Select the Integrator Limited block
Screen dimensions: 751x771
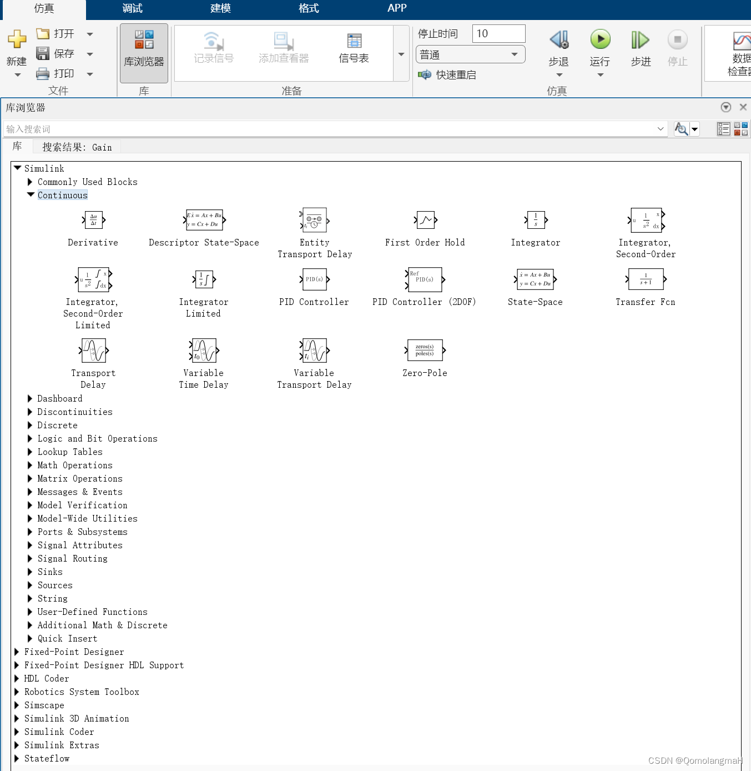[204, 279]
